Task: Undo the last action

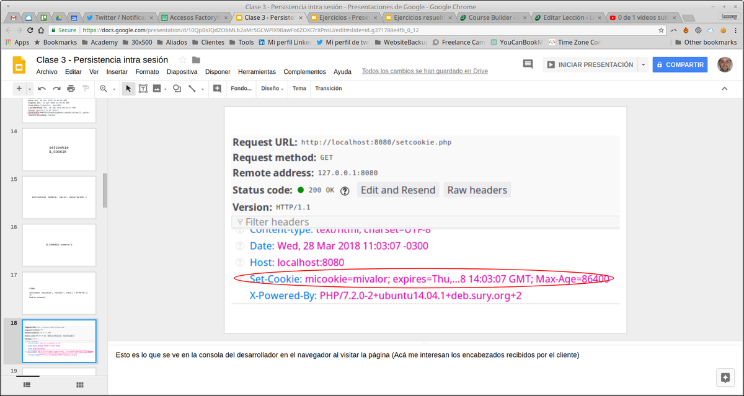Action: (x=42, y=89)
